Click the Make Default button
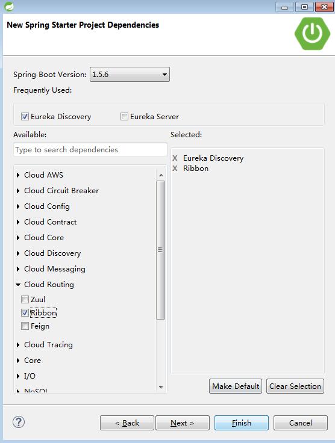 click(x=236, y=386)
